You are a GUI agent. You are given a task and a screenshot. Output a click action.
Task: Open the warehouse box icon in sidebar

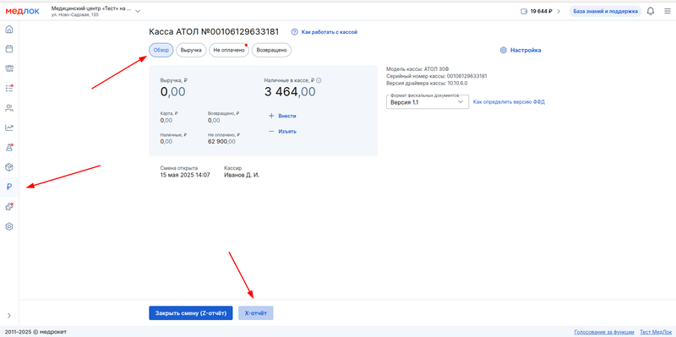(9, 167)
